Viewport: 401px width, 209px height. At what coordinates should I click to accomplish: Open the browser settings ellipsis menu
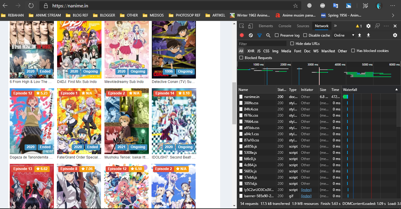pyautogui.click(x=393, y=6)
